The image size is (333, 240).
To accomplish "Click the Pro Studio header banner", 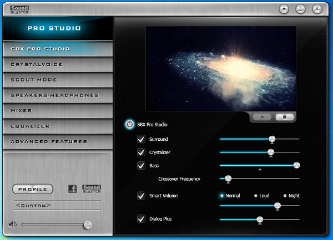I will [58, 28].
